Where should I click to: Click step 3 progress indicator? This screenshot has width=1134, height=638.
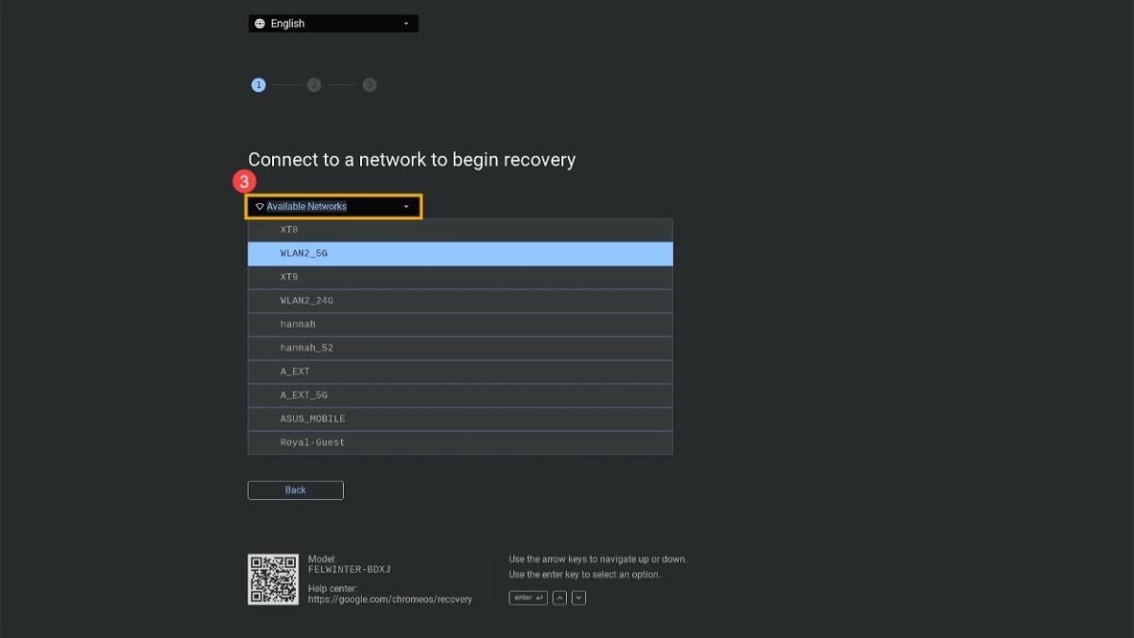[x=369, y=85]
